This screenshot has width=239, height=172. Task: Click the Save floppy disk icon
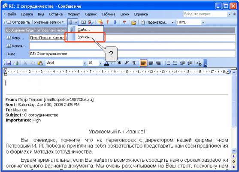pos(9,63)
